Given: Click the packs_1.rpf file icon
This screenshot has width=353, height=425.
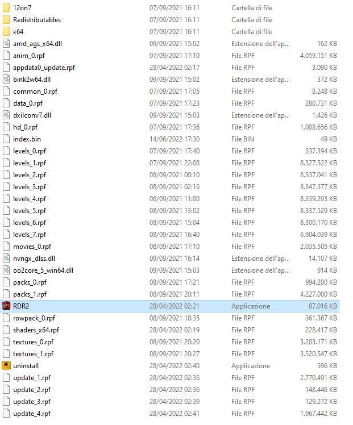Looking at the screenshot, I should (6, 294).
